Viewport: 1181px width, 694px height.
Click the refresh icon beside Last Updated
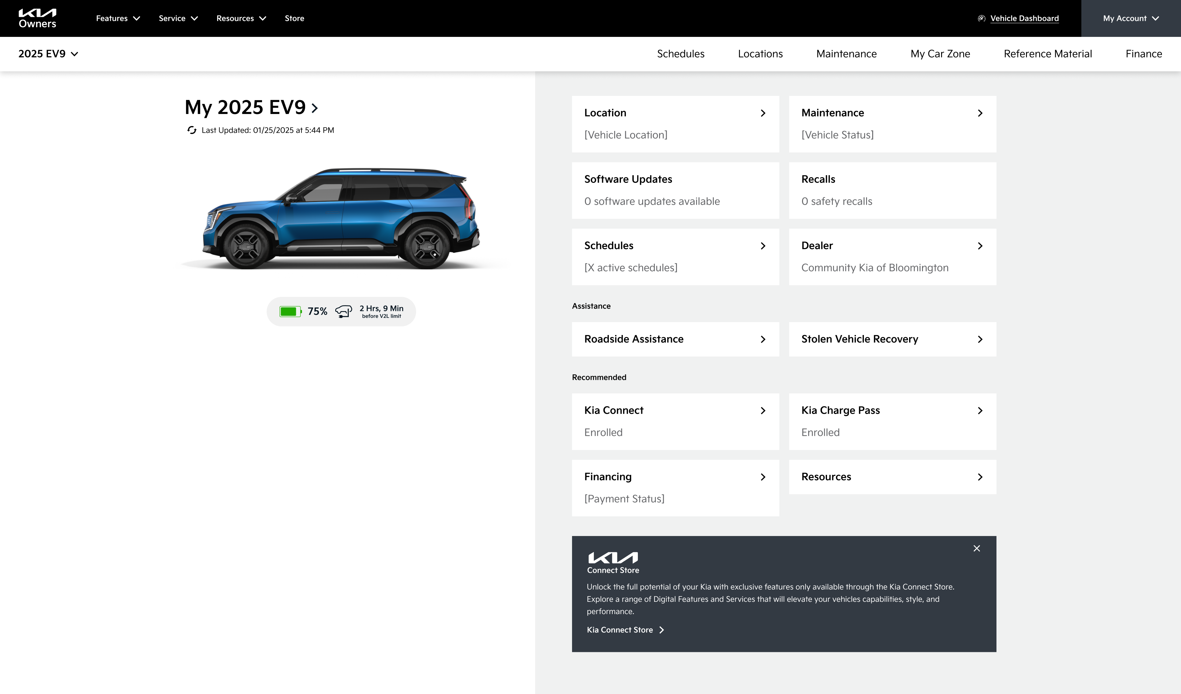point(192,130)
